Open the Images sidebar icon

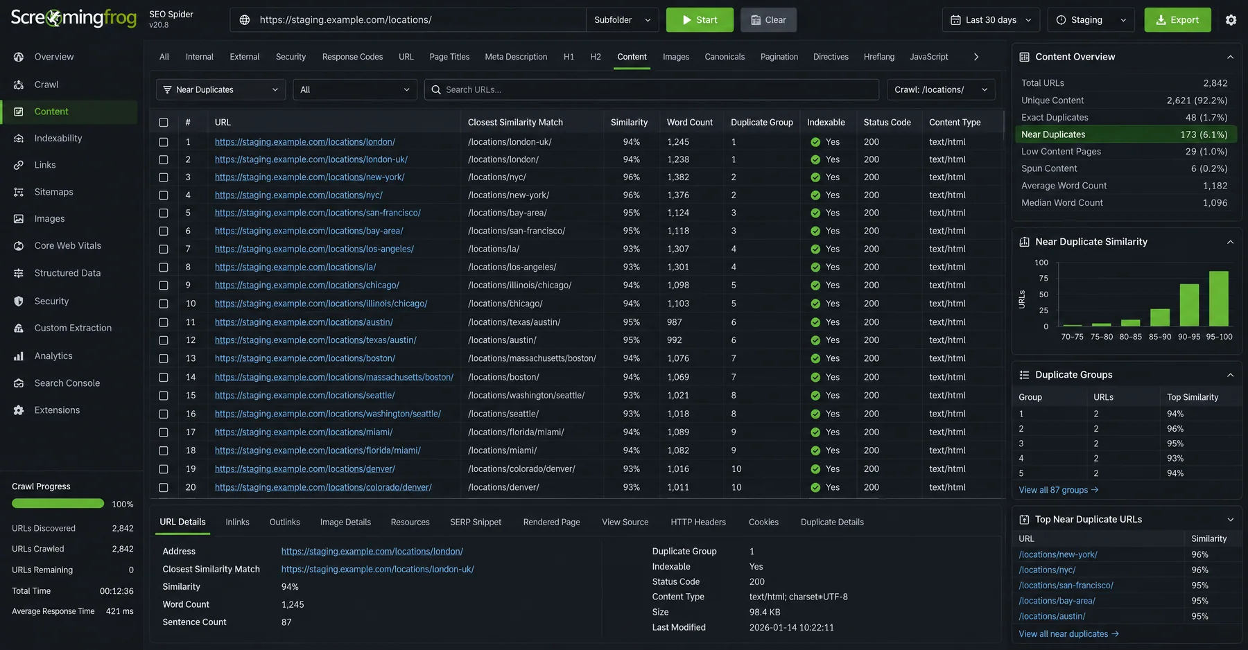tap(19, 219)
